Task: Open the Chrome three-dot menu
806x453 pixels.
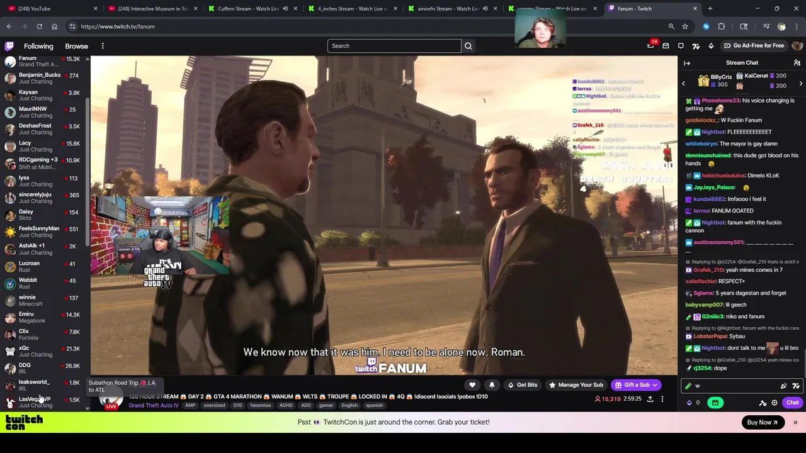Action: (x=797, y=26)
